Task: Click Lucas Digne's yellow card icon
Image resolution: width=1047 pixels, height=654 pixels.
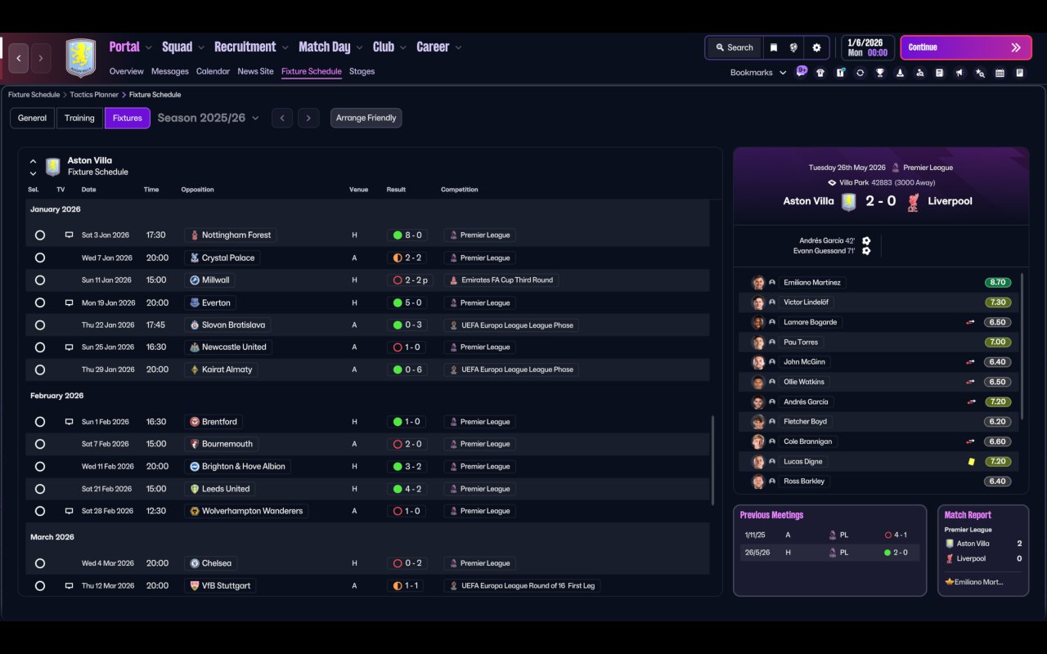Action: point(971,462)
